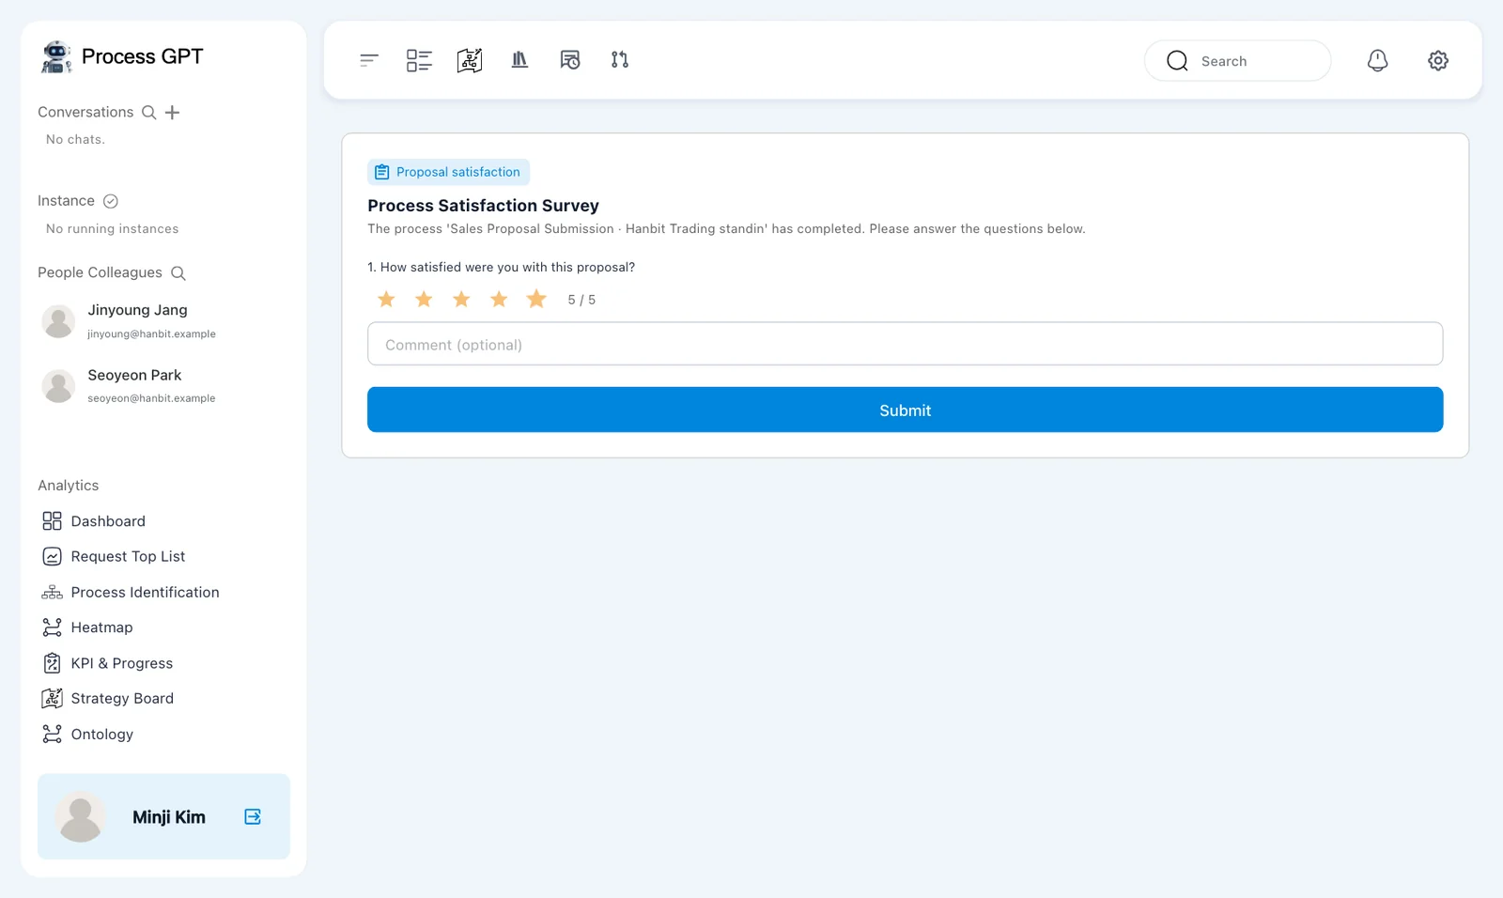Rate proposal two stars
This screenshot has width=1503, height=898.
click(x=424, y=299)
